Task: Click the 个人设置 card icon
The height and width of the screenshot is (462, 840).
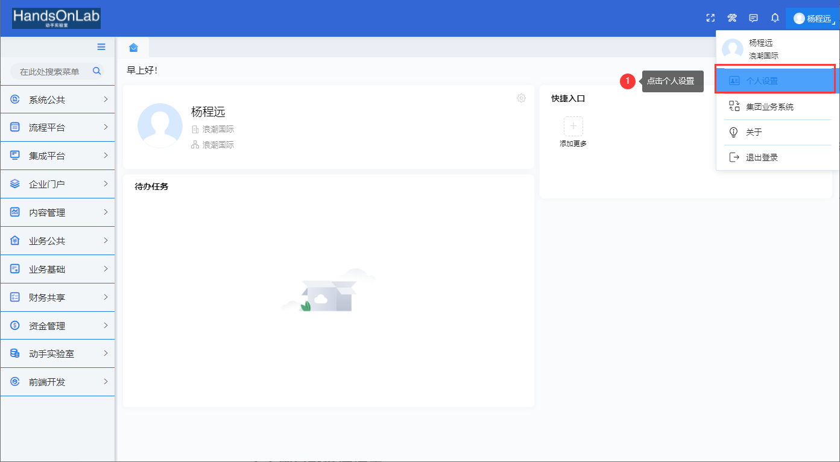Action: 734,80
